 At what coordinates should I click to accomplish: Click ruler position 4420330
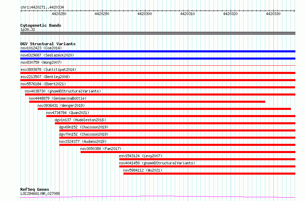point(273,14)
